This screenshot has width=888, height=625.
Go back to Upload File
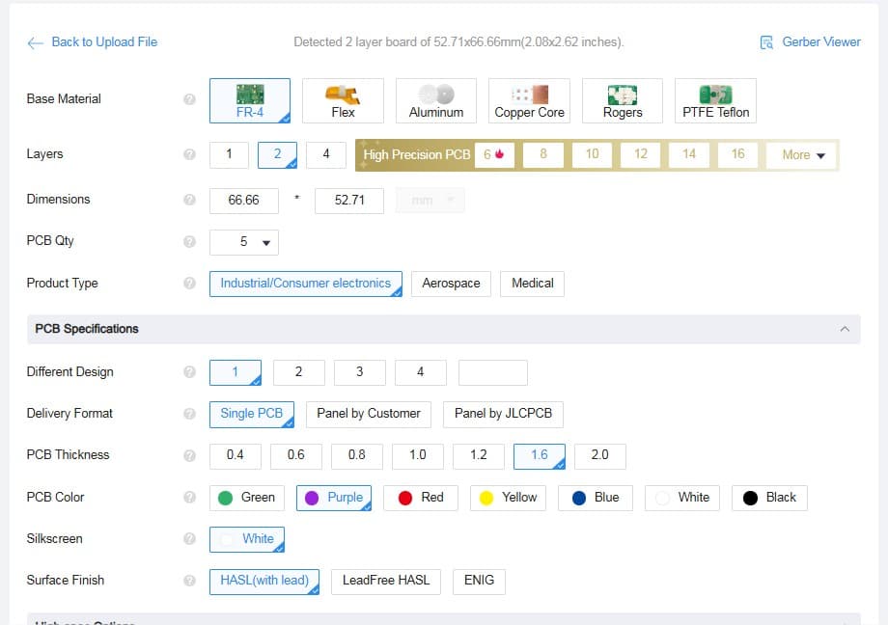[104, 42]
